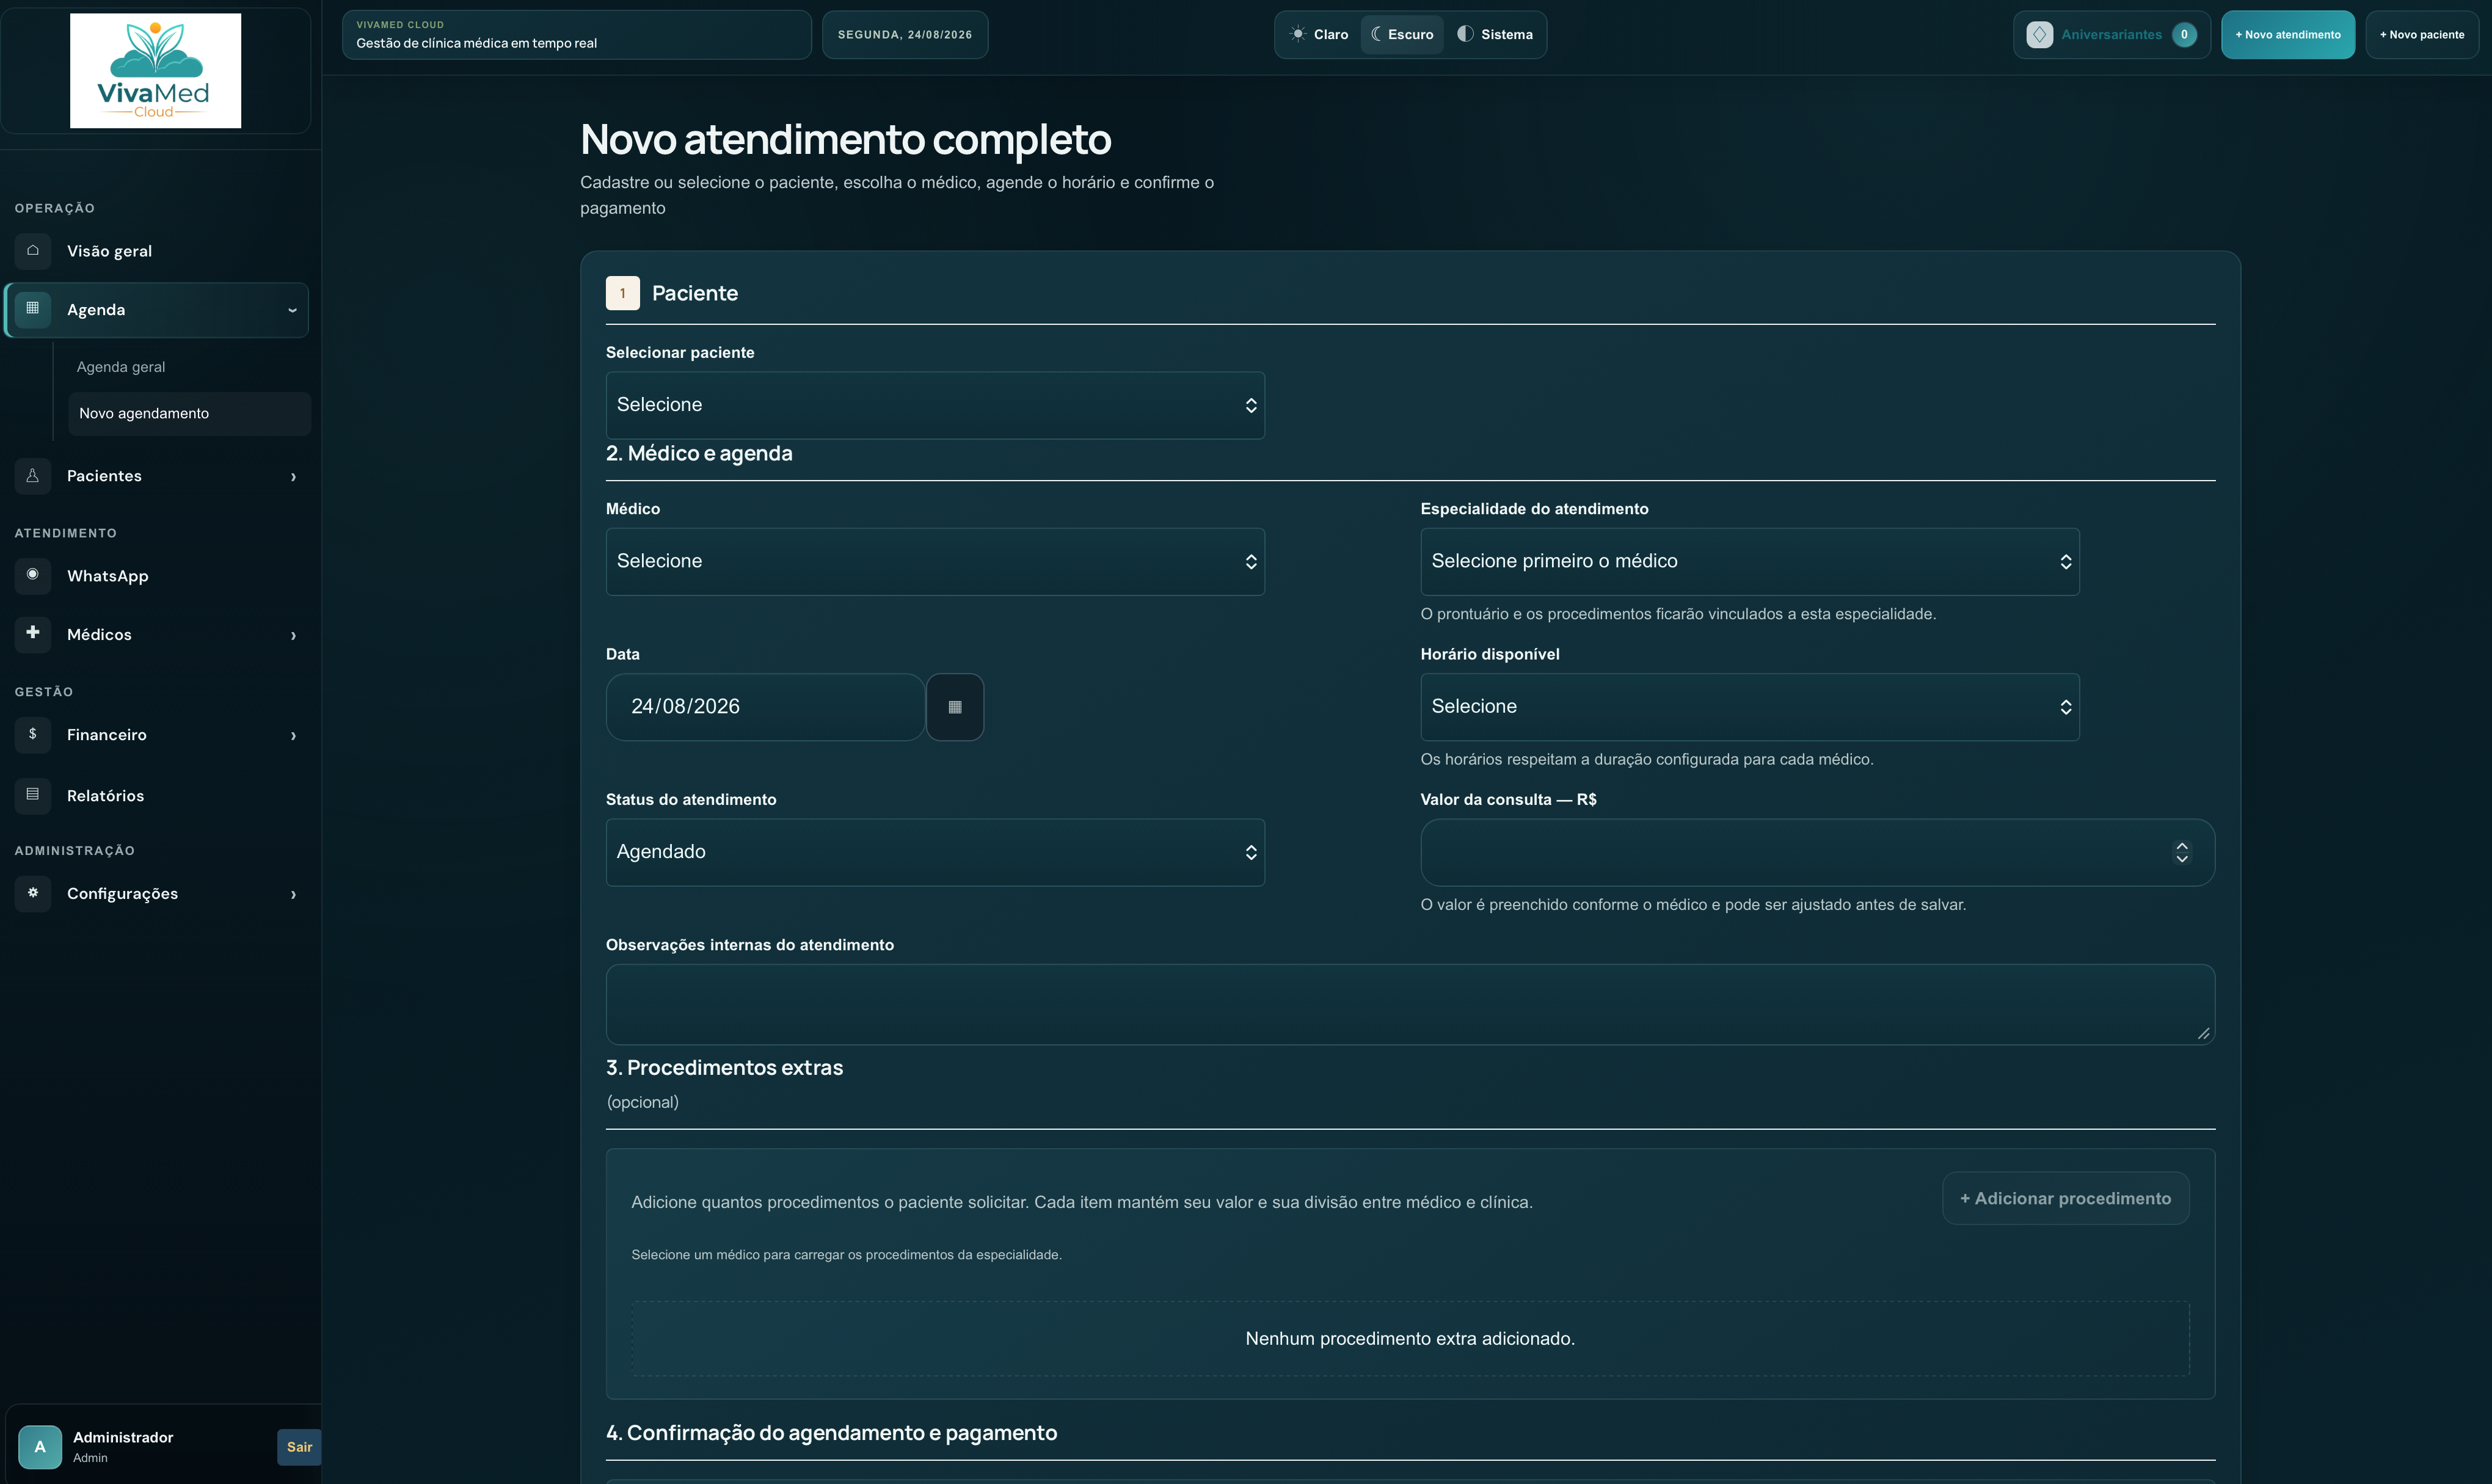The height and width of the screenshot is (1484, 2492).
Task: Click the Valor da consulta stepper arrows
Action: pyautogui.click(x=2182, y=852)
